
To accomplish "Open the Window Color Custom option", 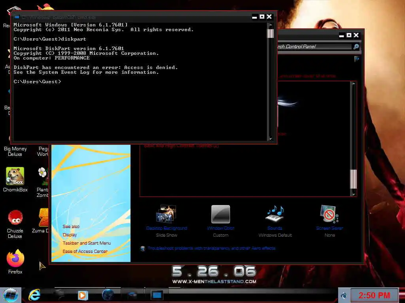I will [221, 221].
